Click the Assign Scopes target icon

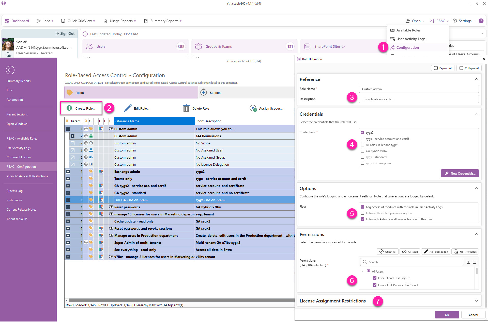pyautogui.click(x=253, y=108)
